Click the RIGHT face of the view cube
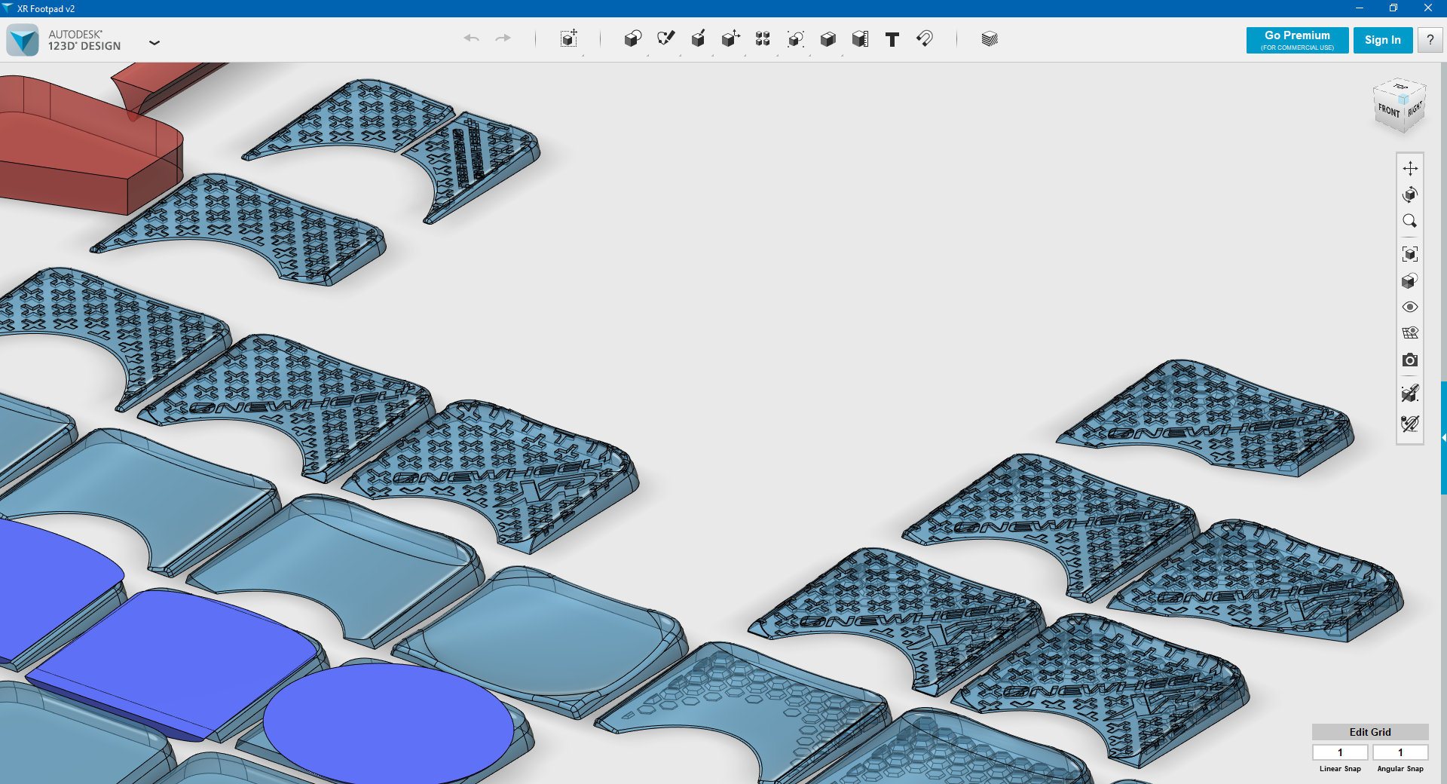 (1415, 109)
